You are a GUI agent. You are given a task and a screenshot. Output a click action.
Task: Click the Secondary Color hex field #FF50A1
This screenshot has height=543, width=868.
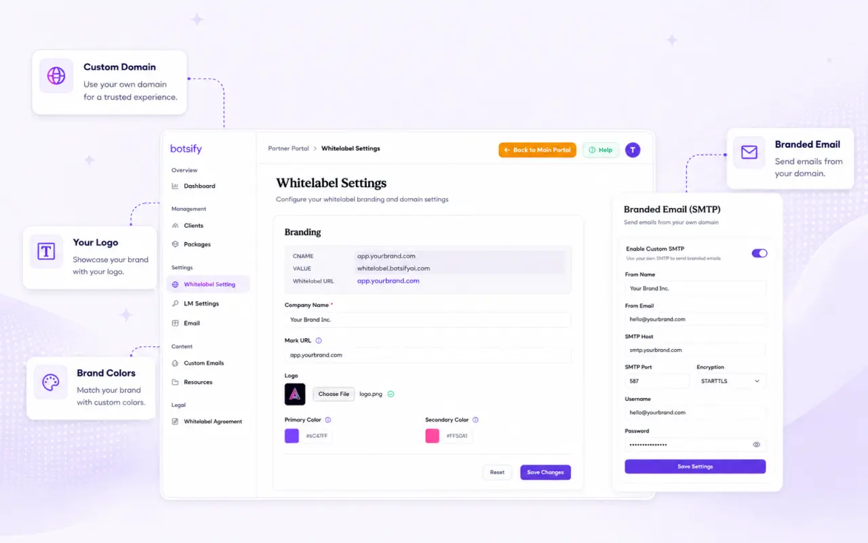coord(457,436)
